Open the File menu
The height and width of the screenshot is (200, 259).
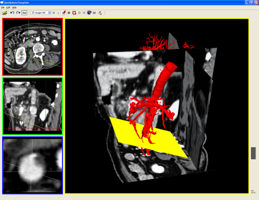3,7
